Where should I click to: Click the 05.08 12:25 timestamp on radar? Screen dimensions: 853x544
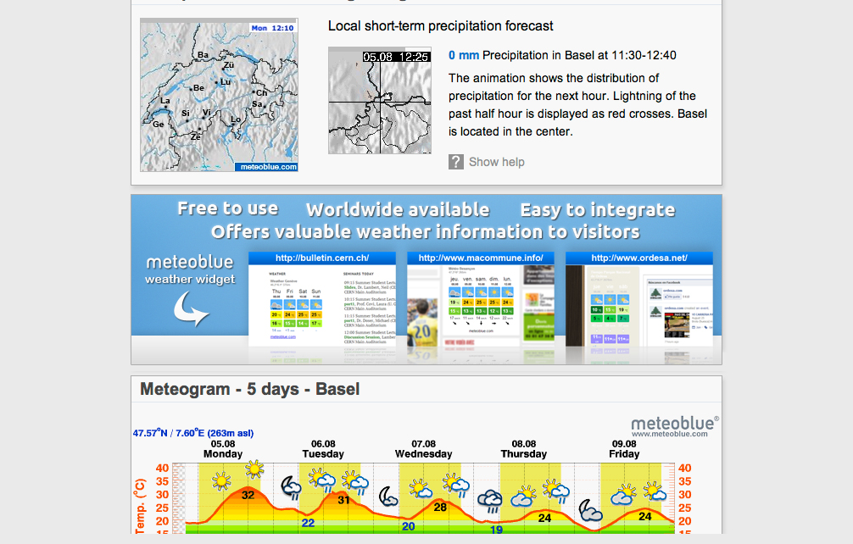click(396, 57)
